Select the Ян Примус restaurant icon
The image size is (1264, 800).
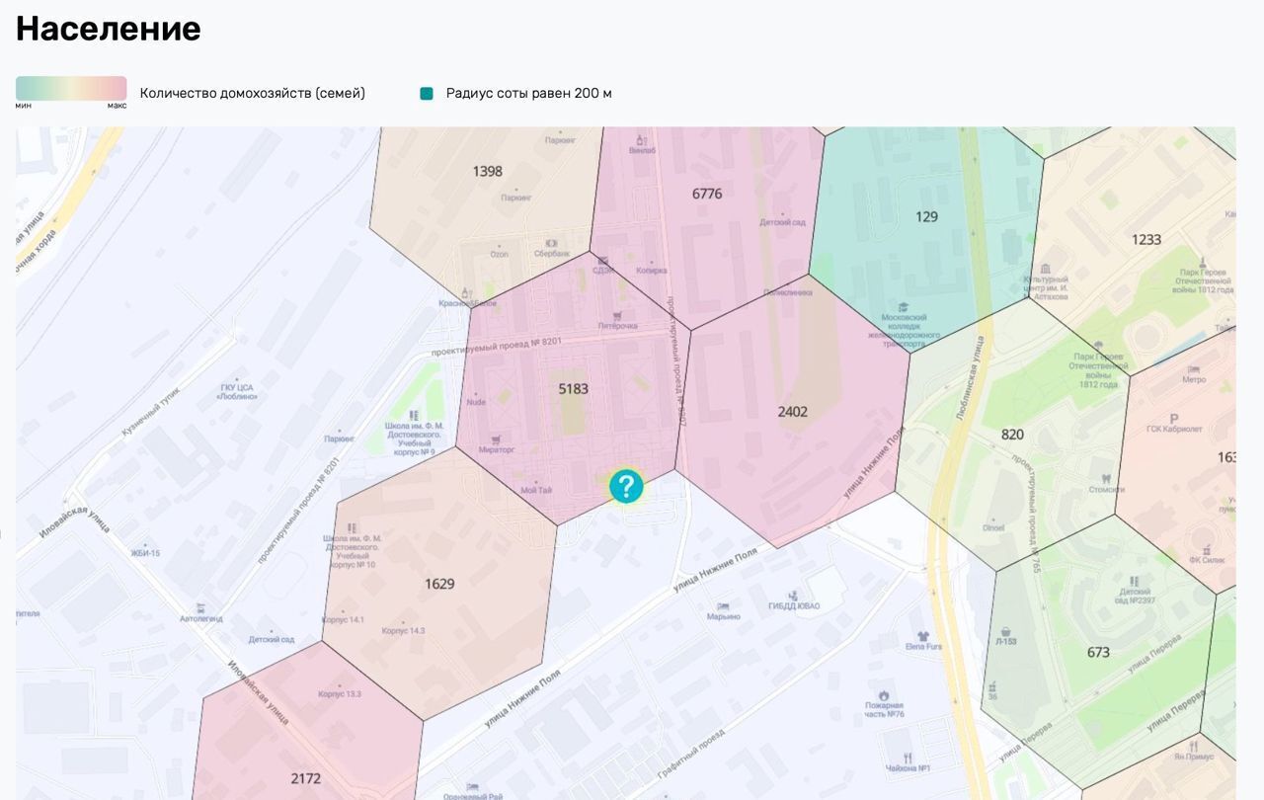click(1194, 745)
